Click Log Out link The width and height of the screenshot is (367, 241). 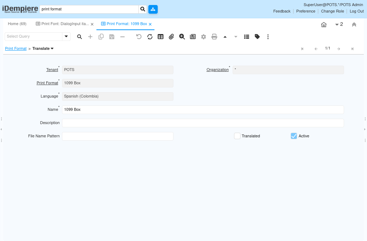click(x=357, y=11)
